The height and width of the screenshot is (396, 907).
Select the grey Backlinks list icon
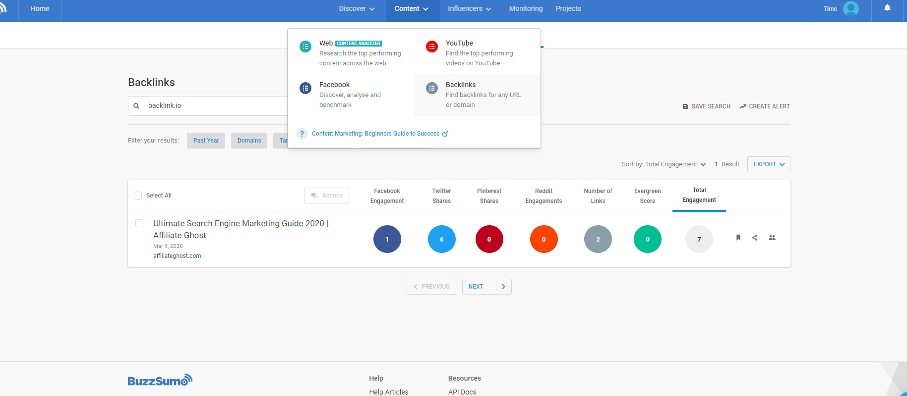432,88
